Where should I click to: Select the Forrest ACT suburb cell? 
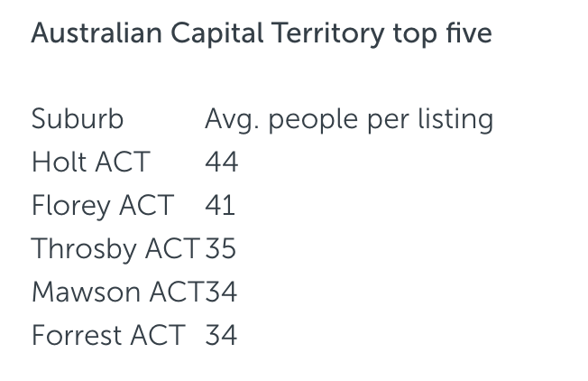click(x=108, y=335)
